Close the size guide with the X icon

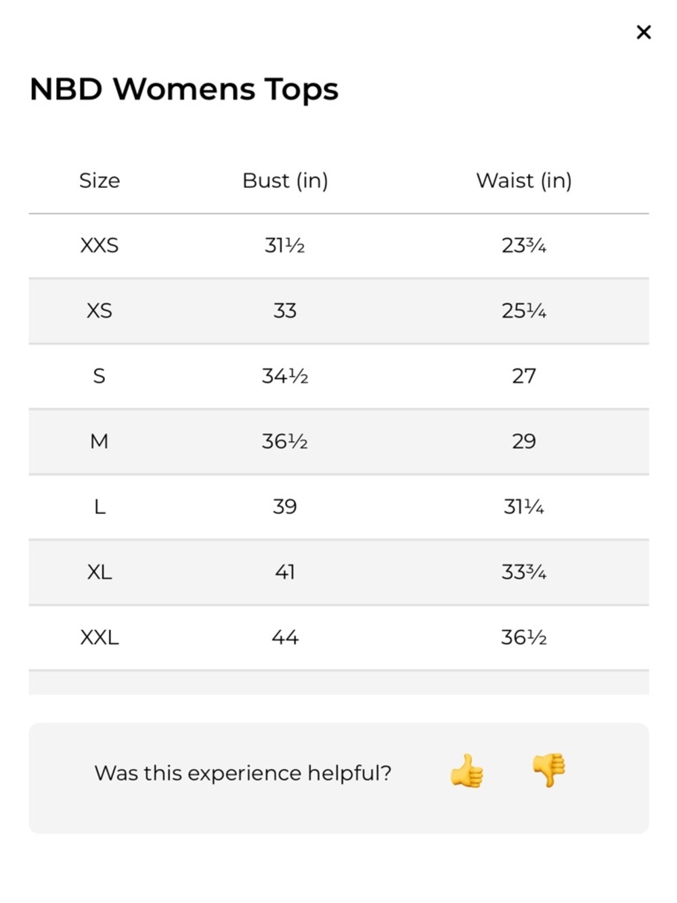coord(643,32)
